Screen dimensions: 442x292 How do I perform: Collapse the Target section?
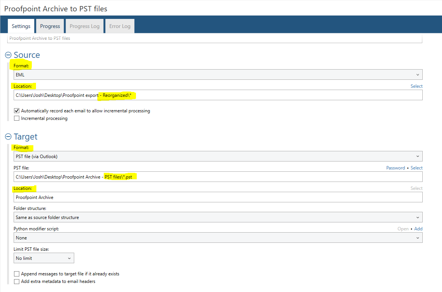tap(8, 137)
